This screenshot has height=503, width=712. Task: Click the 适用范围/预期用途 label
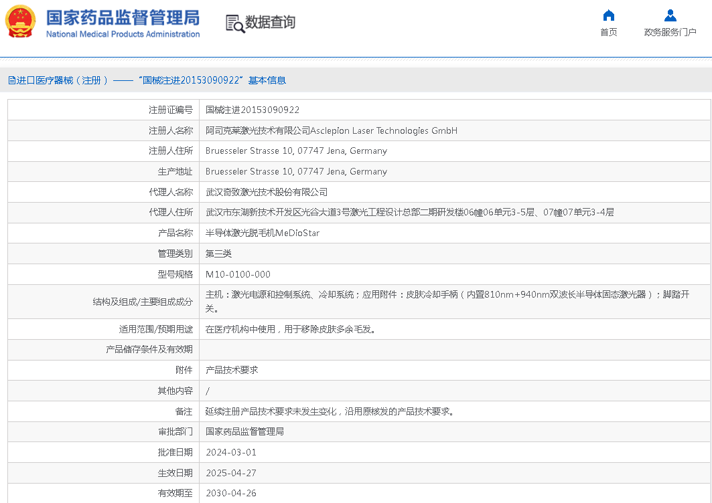pyautogui.click(x=156, y=329)
